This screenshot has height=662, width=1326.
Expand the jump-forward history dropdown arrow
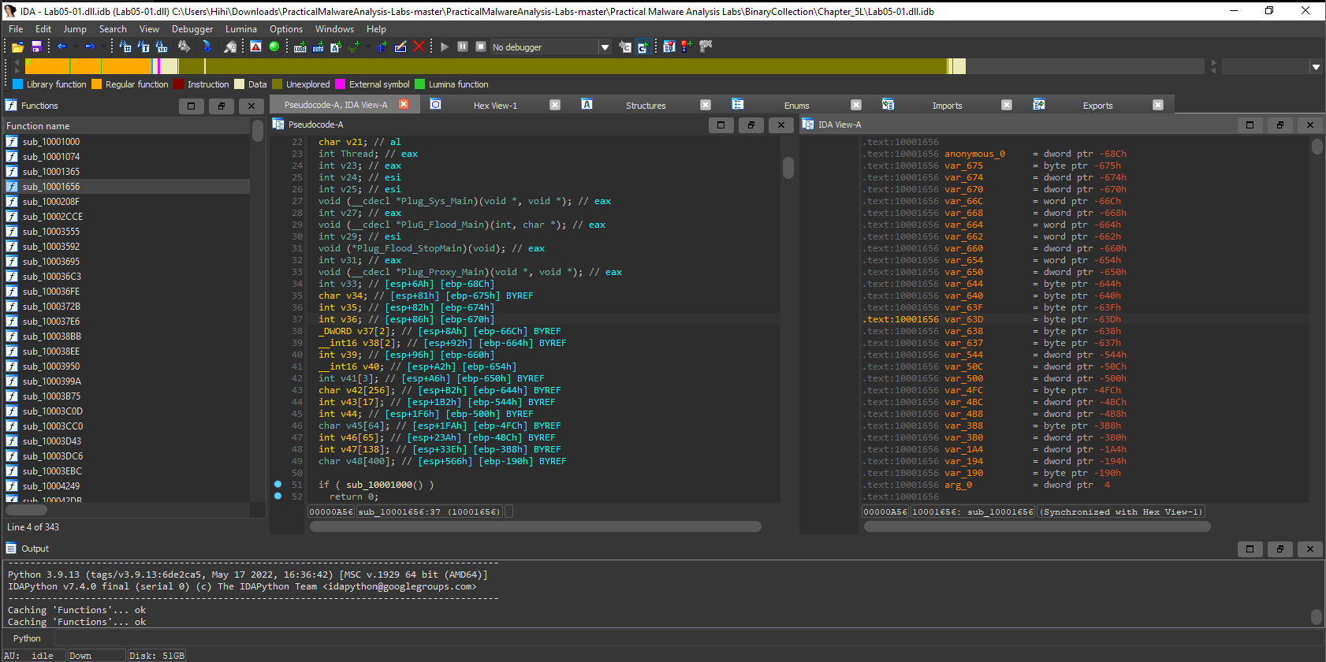pos(102,47)
